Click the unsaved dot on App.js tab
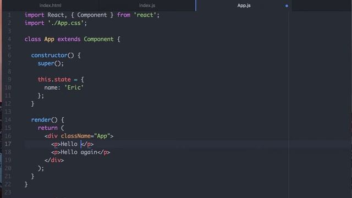Viewport: 352px width, 198px height. pos(287,6)
